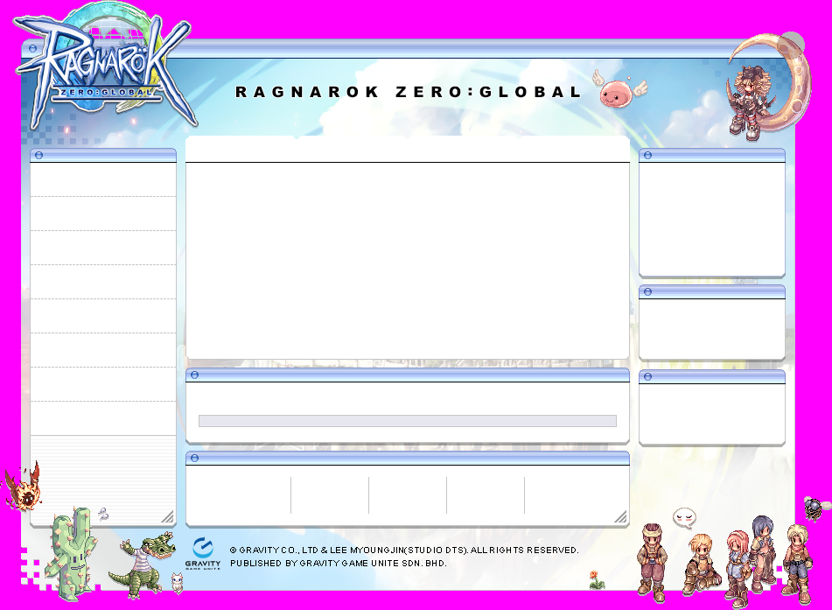Screen dimensions: 832x610
Task: Click the round button on the left sidebar panel header
Action: click(38, 156)
